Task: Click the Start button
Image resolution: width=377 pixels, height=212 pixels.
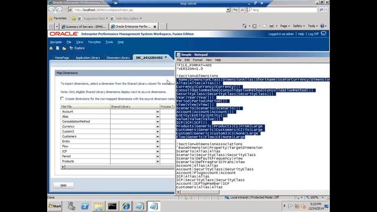Action: pos(55,206)
